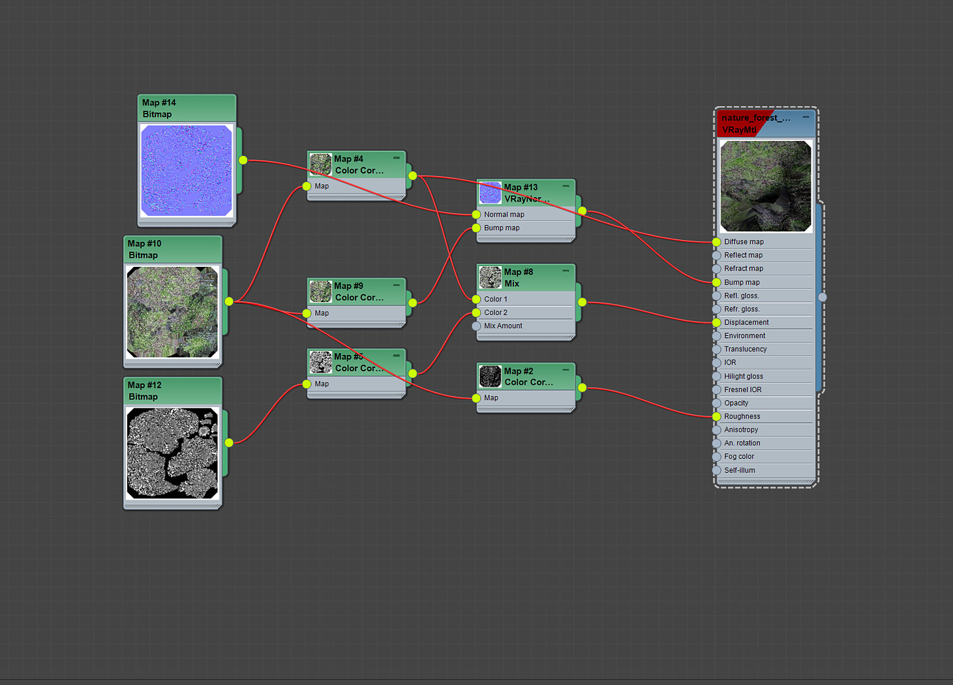Select the 'IOR' slot label
This screenshot has width=953, height=685.
(x=730, y=363)
